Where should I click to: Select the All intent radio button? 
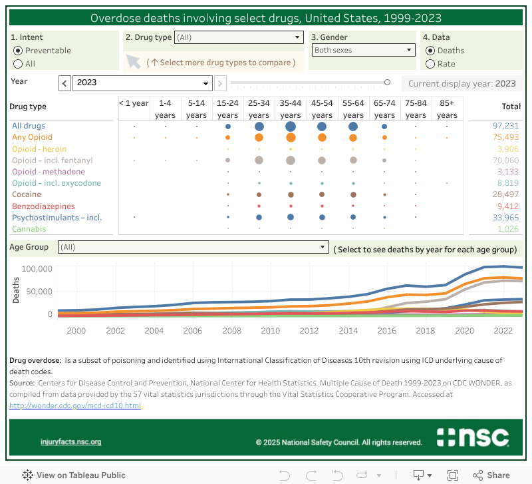[x=18, y=64]
